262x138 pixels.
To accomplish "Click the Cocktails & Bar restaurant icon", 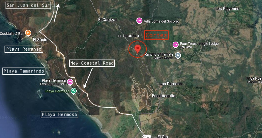I will tap(28, 33).
